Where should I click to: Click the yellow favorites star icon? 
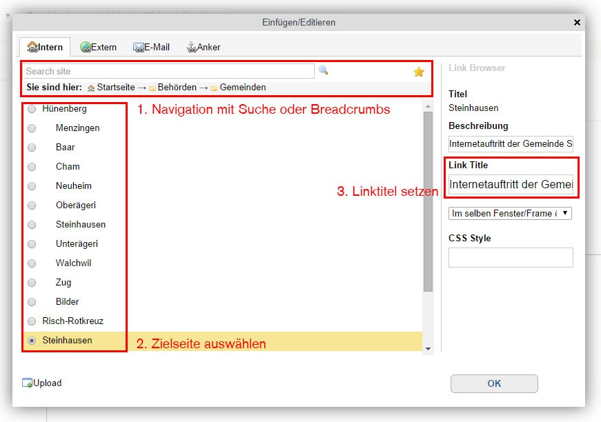point(418,70)
